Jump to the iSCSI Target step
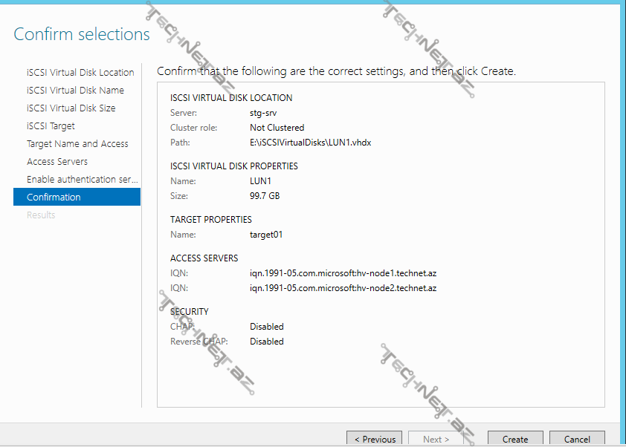Image resolution: width=626 pixels, height=447 pixels. [51, 125]
